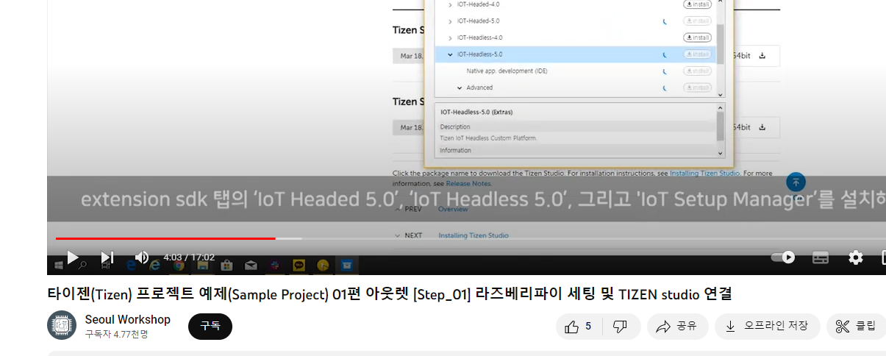The height and width of the screenshot is (356, 886).
Task: Seek on the red video progress bar
Action: pyautogui.click(x=165, y=238)
